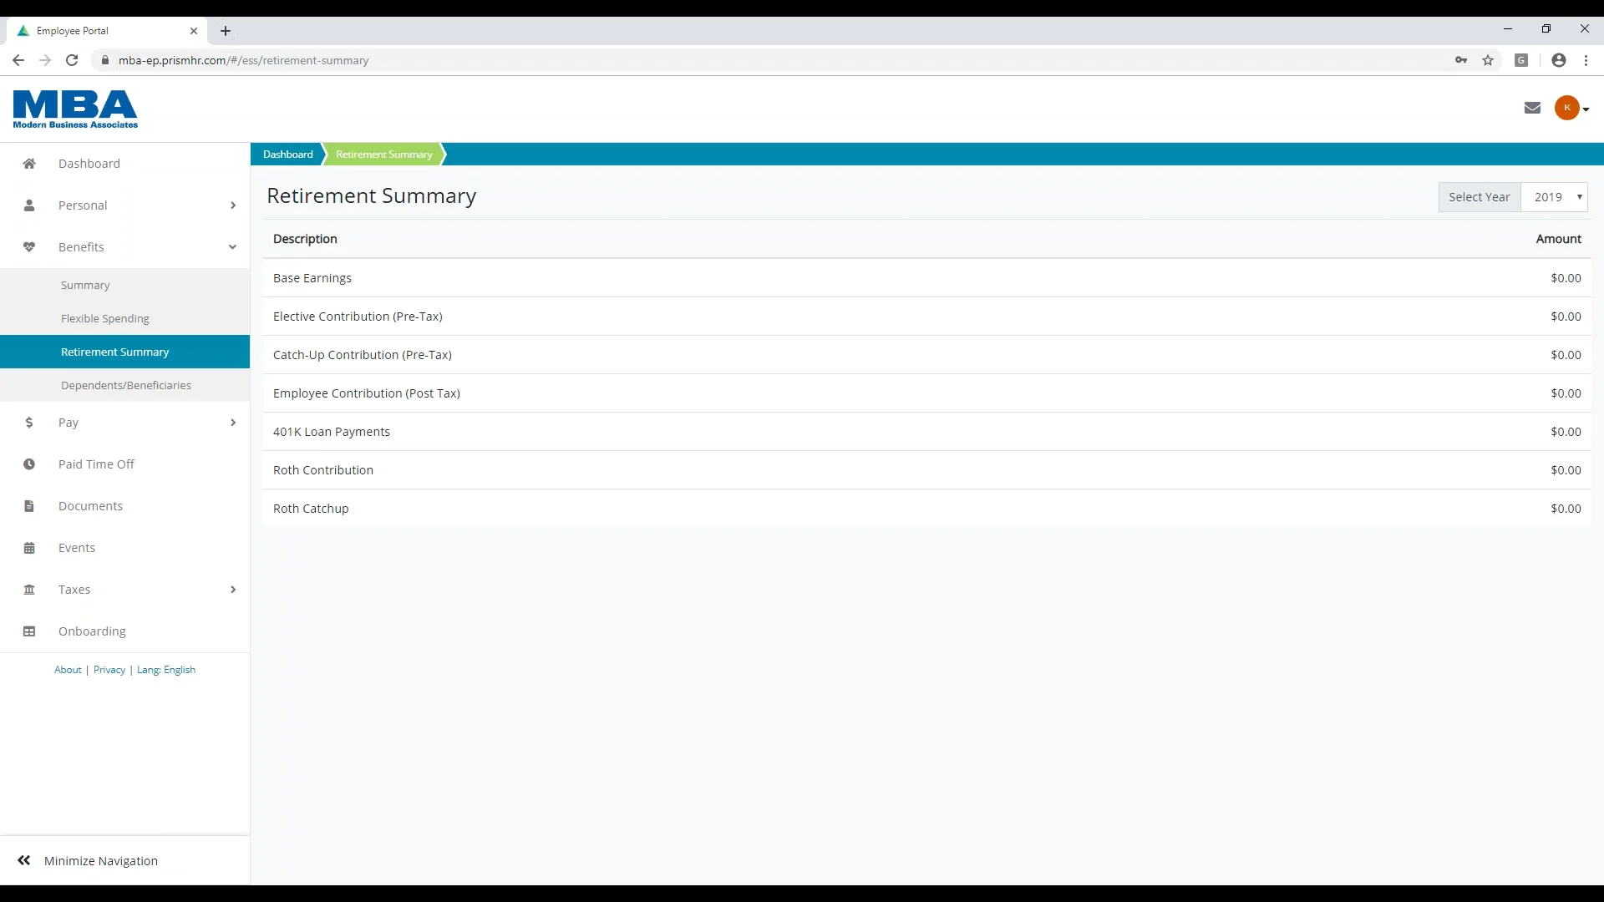Click the Personal user icon
1604x902 pixels.
pos(29,205)
